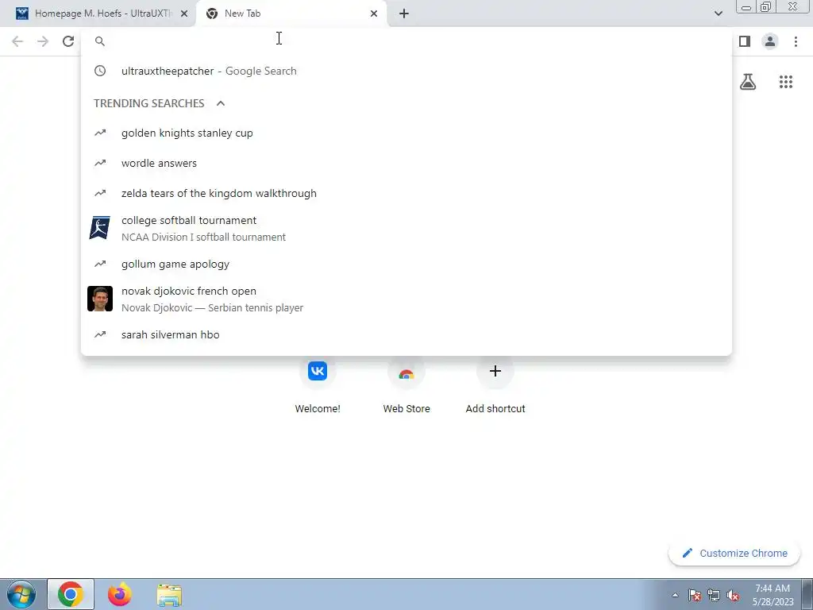Screen dimensions: 813x610
Task: Open the Chrome profile avatar menu
Action: point(770,41)
